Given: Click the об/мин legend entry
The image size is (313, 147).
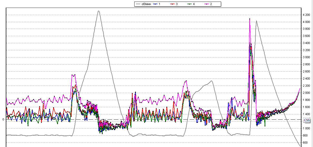Looking at the screenshot, I should pyautogui.click(x=143, y=4).
